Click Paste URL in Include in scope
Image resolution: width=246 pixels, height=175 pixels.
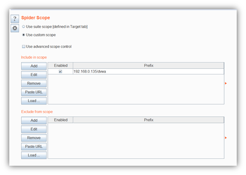(34, 92)
